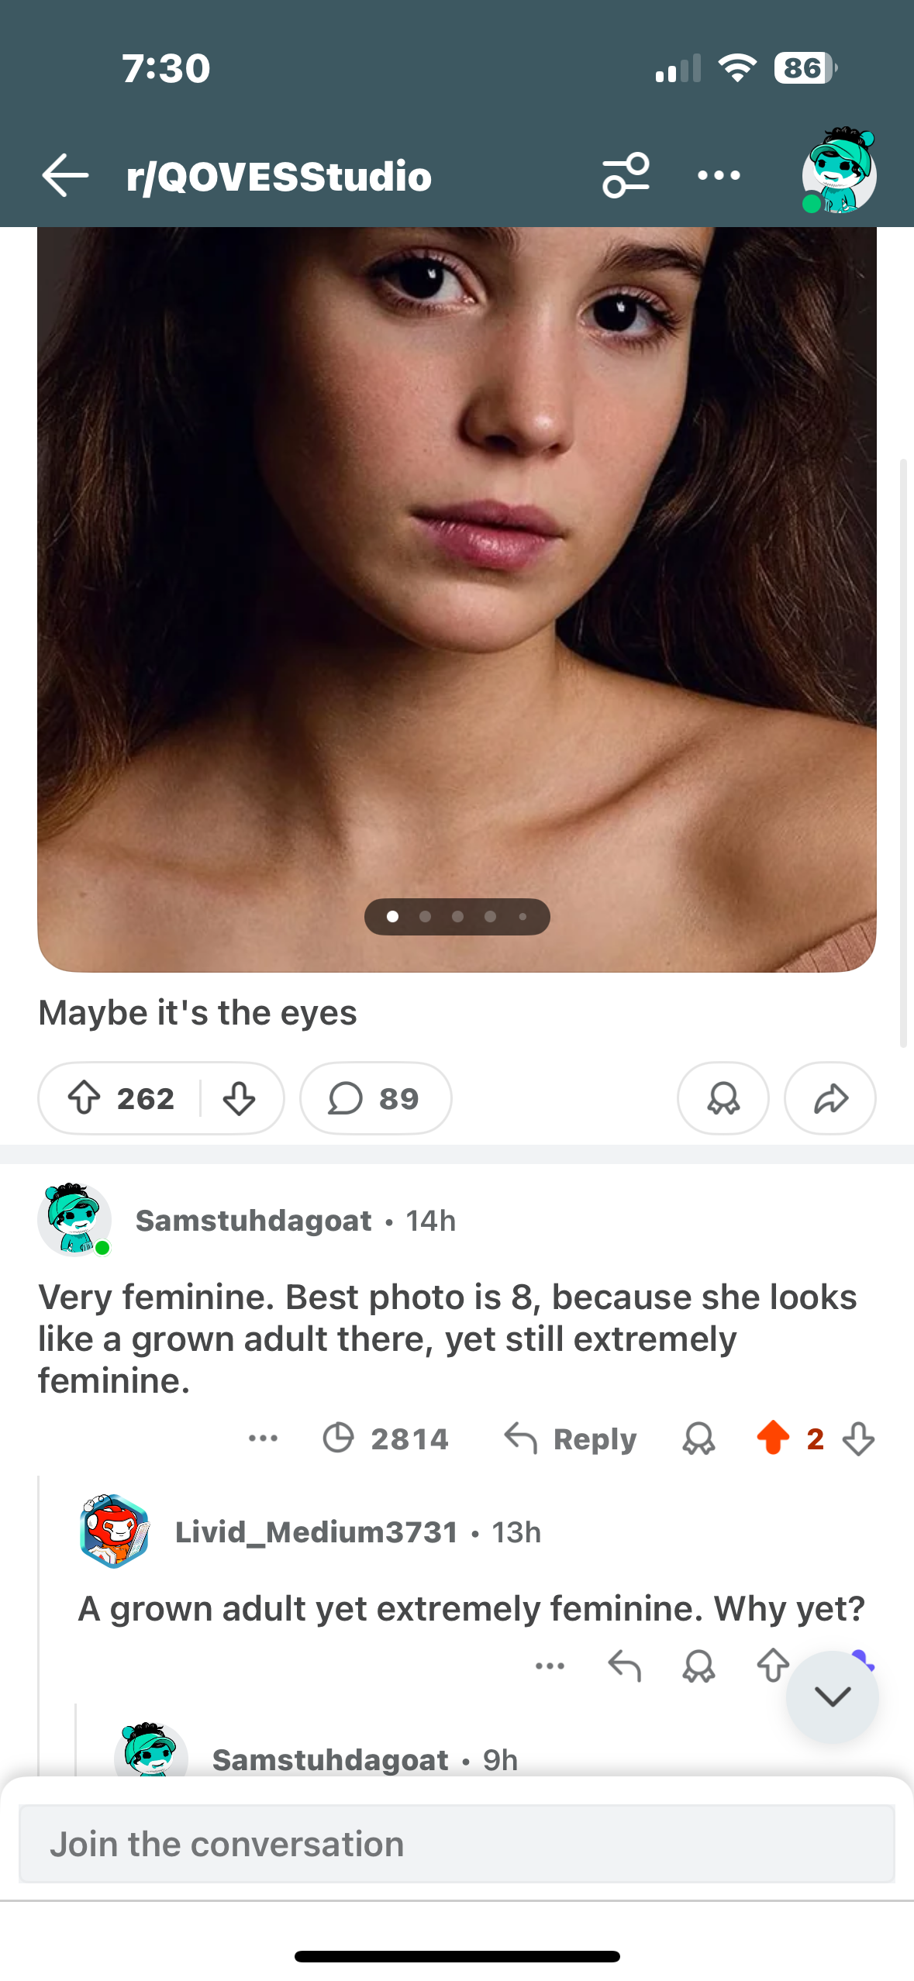Open the three-dot overflow menu in header
Screen dimensions: 914x1981
tap(719, 175)
